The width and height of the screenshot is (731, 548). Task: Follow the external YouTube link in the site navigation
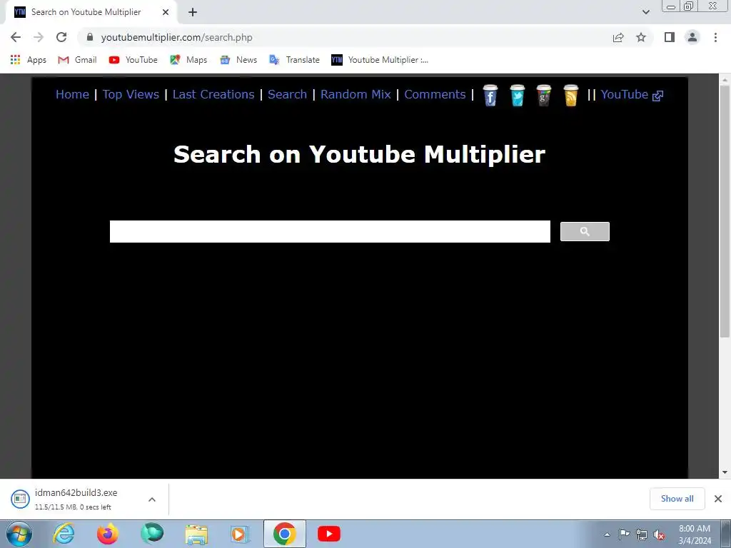[632, 95]
